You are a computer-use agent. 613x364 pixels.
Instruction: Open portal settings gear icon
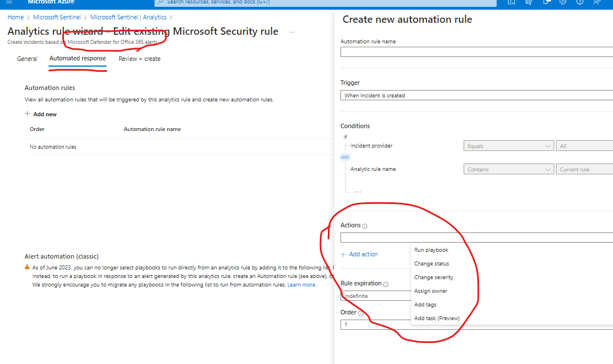pos(563,2)
